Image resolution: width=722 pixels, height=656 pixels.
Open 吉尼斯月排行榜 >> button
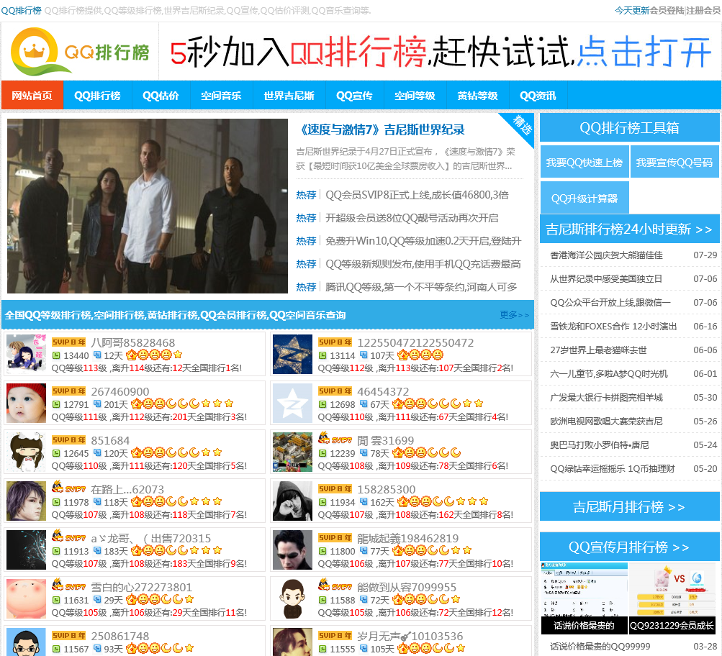[629, 506]
